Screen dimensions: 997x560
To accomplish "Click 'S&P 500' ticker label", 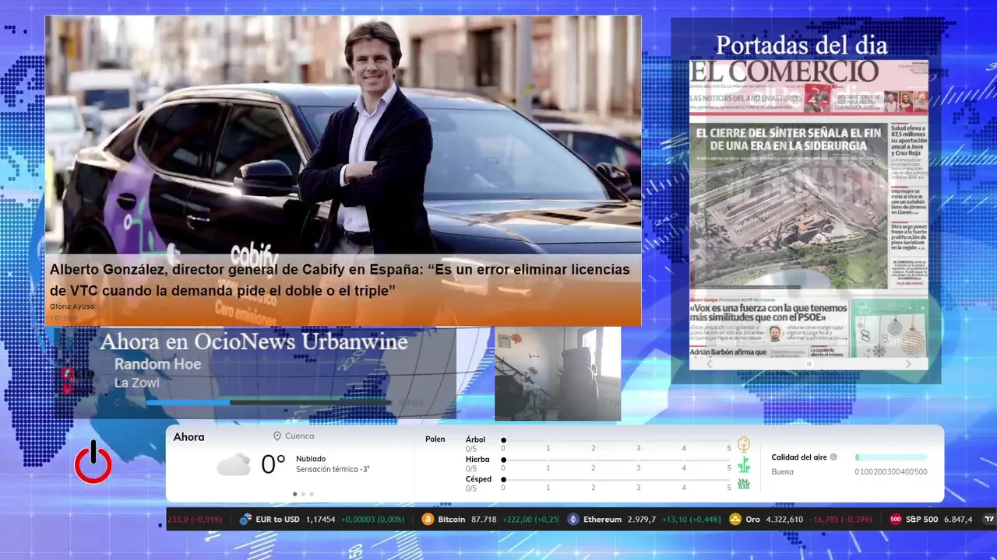I will (922, 520).
